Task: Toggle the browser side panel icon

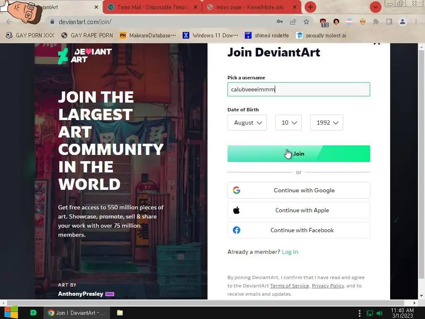Action: pyautogui.click(x=389, y=22)
